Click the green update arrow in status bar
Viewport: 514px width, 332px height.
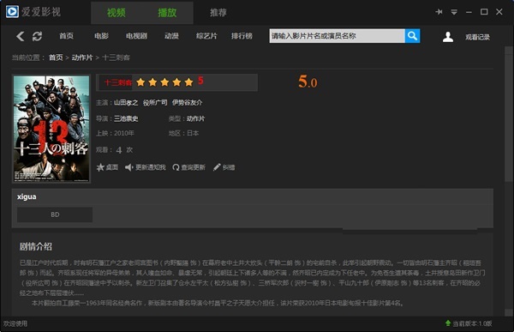pyautogui.click(x=448, y=323)
